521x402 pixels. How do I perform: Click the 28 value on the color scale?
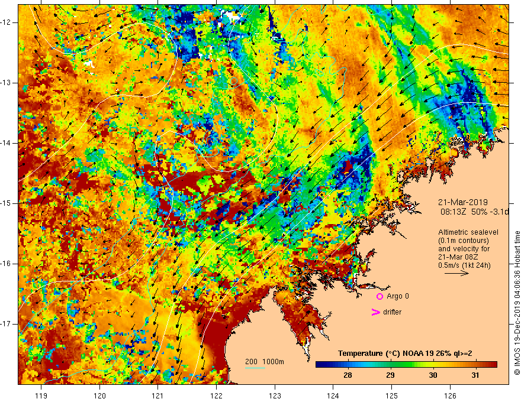(348, 375)
